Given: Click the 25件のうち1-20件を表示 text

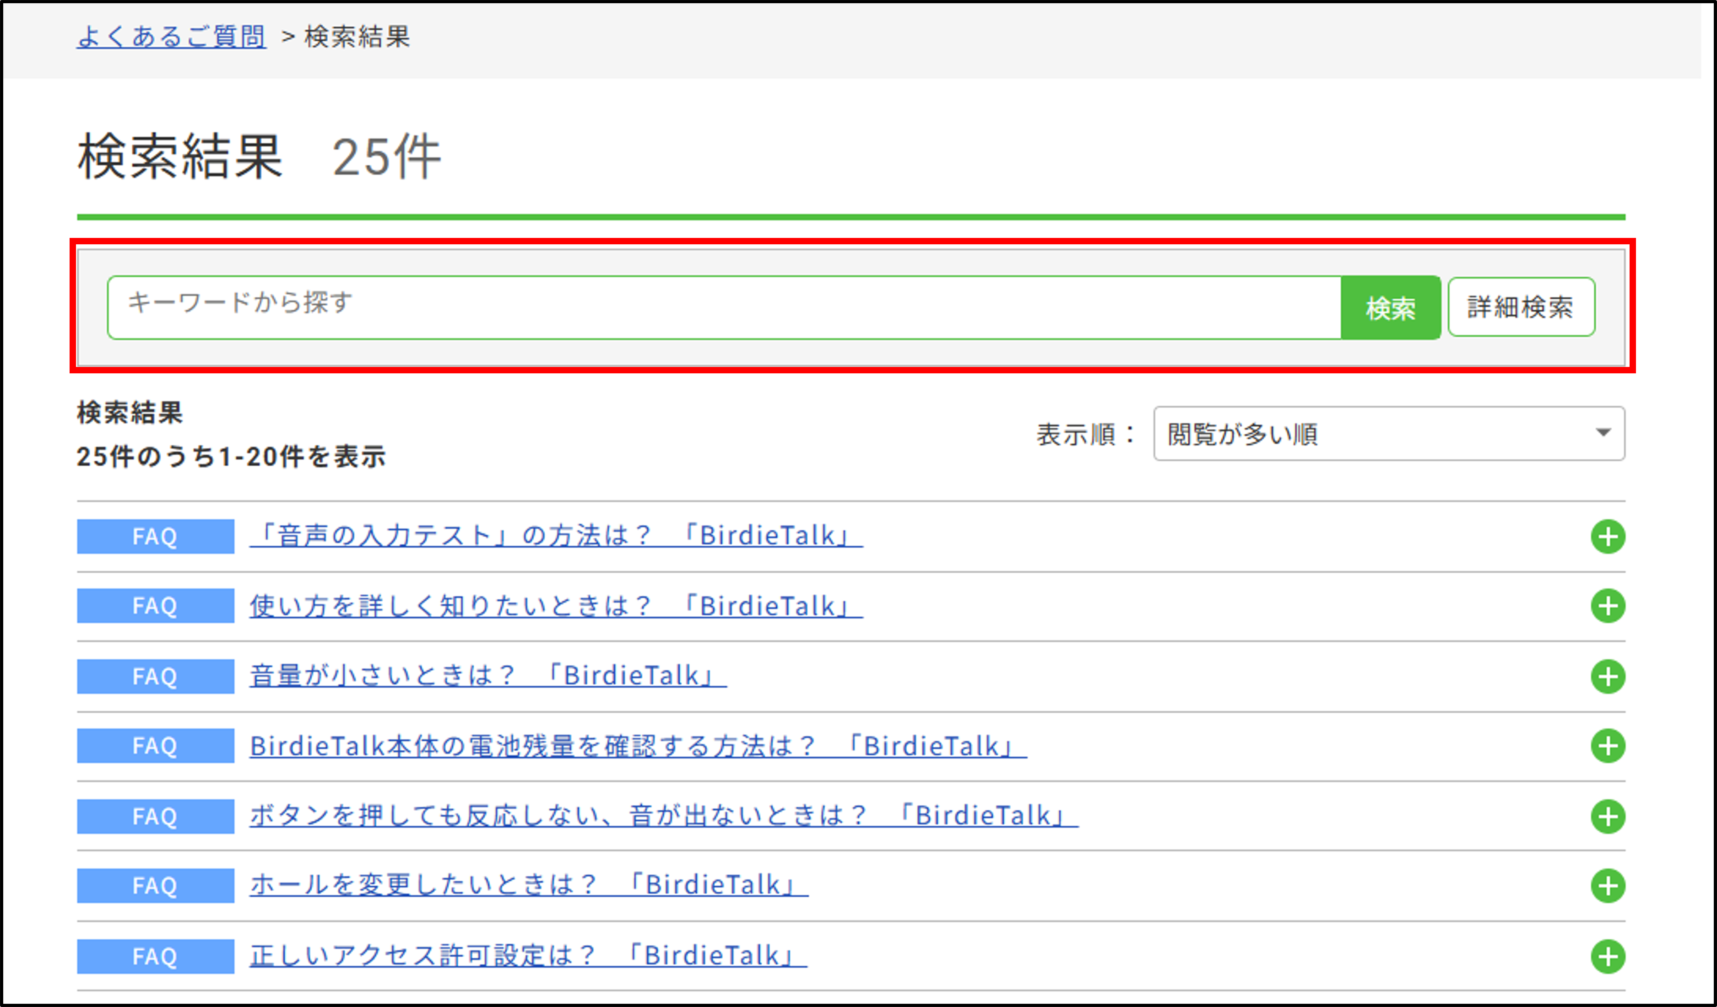Looking at the screenshot, I should (x=231, y=457).
